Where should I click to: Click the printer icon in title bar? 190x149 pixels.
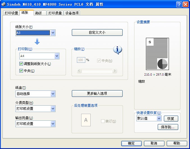4,4
